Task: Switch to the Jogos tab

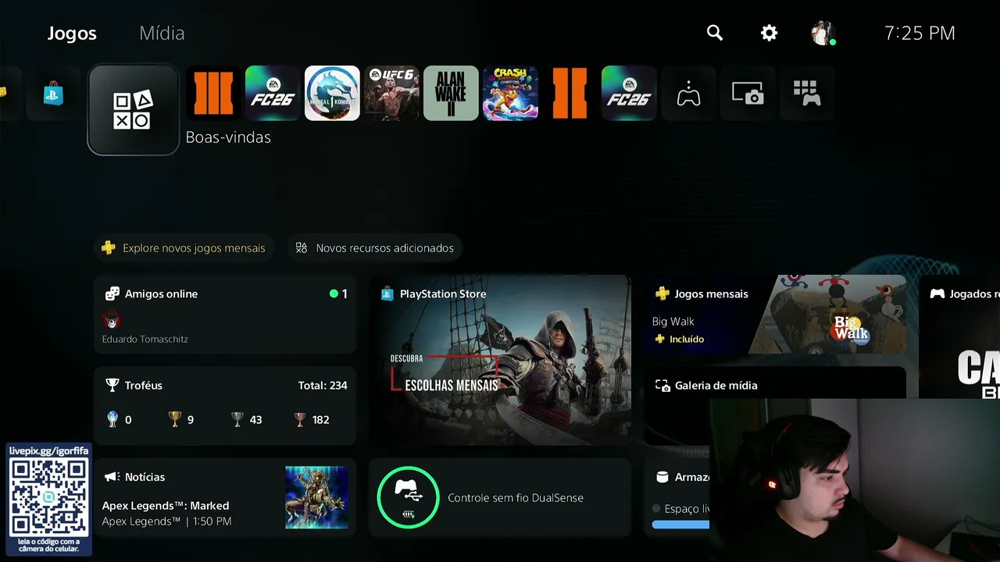Action: 72,33
